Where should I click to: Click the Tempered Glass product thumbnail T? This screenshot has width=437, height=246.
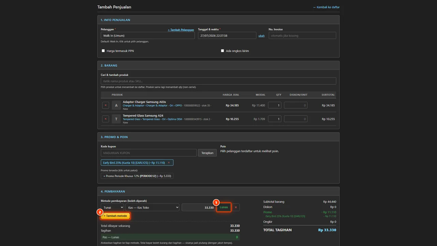click(116, 119)
